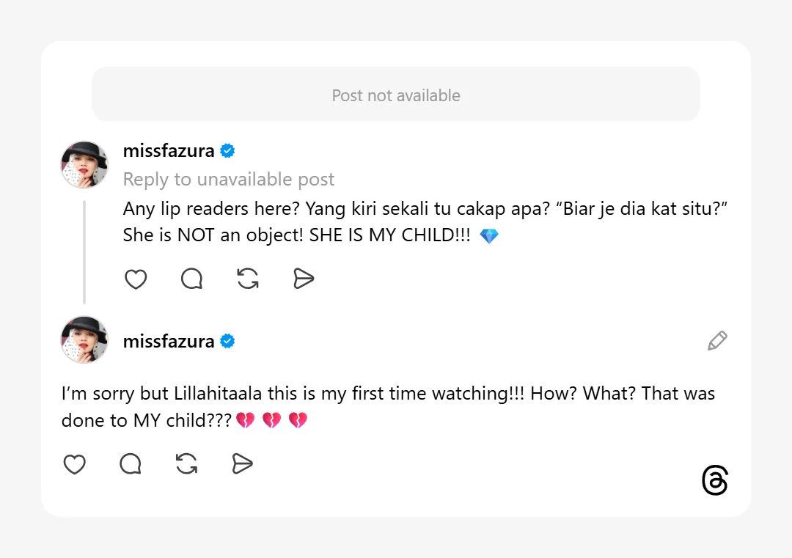Click verified badge on first missfazura username
792x558 pixels.
click(x=227, y=151)
